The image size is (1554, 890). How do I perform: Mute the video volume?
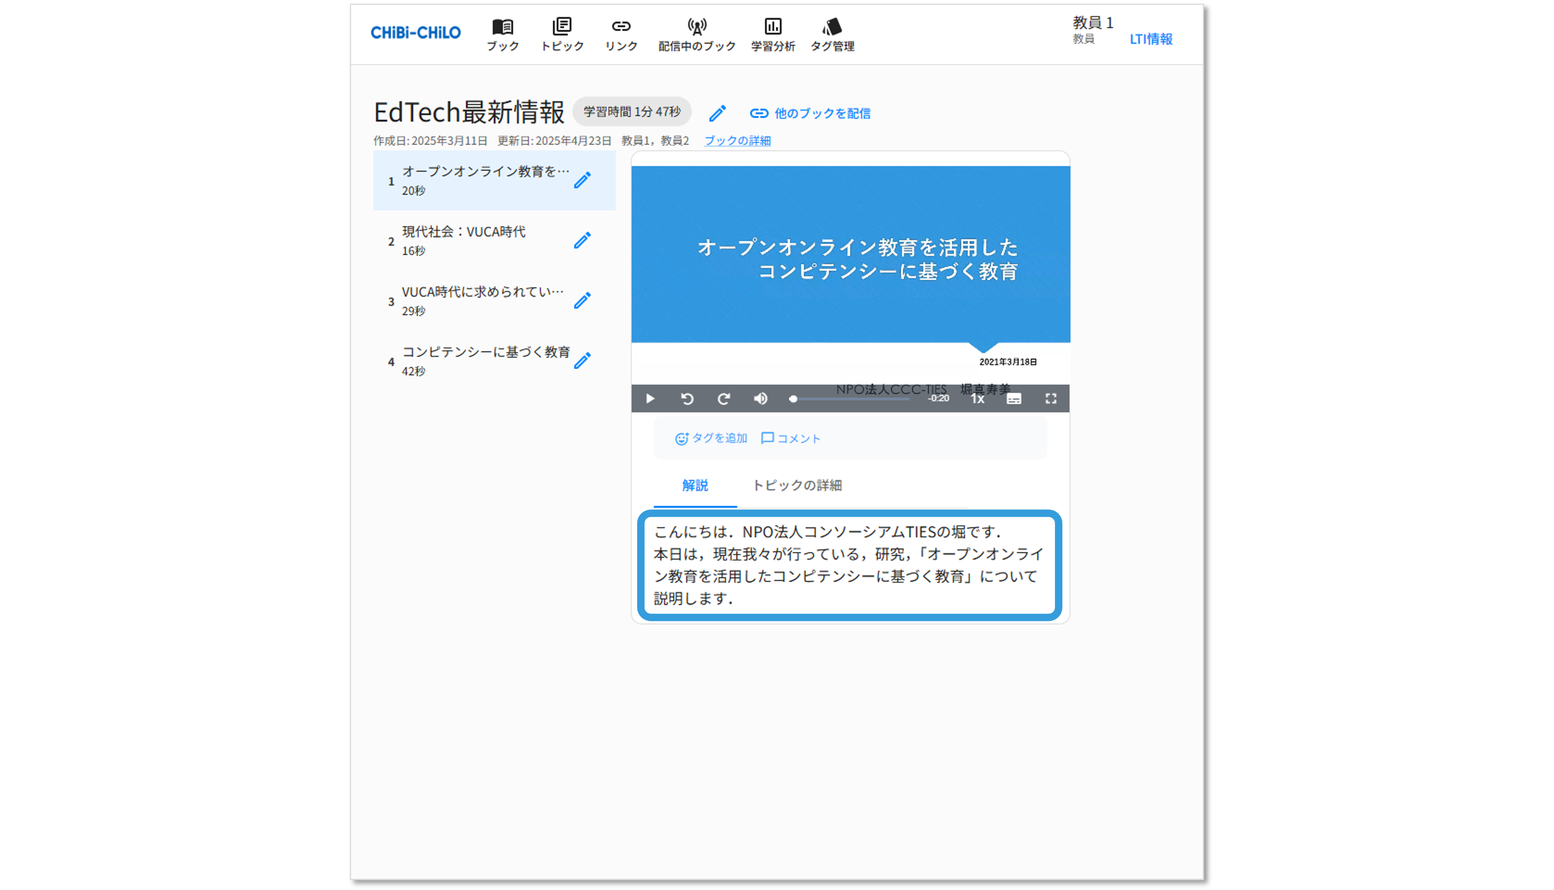[760, 398]
